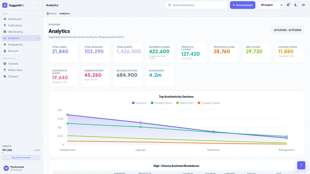The image size is (310, 174).
Task: Click the High-Volume Assistant Breakdown heading
Action: (x=176, y=166)
